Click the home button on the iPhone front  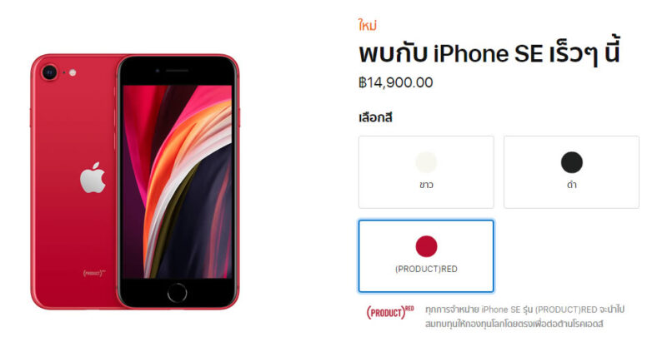(177, 293)
